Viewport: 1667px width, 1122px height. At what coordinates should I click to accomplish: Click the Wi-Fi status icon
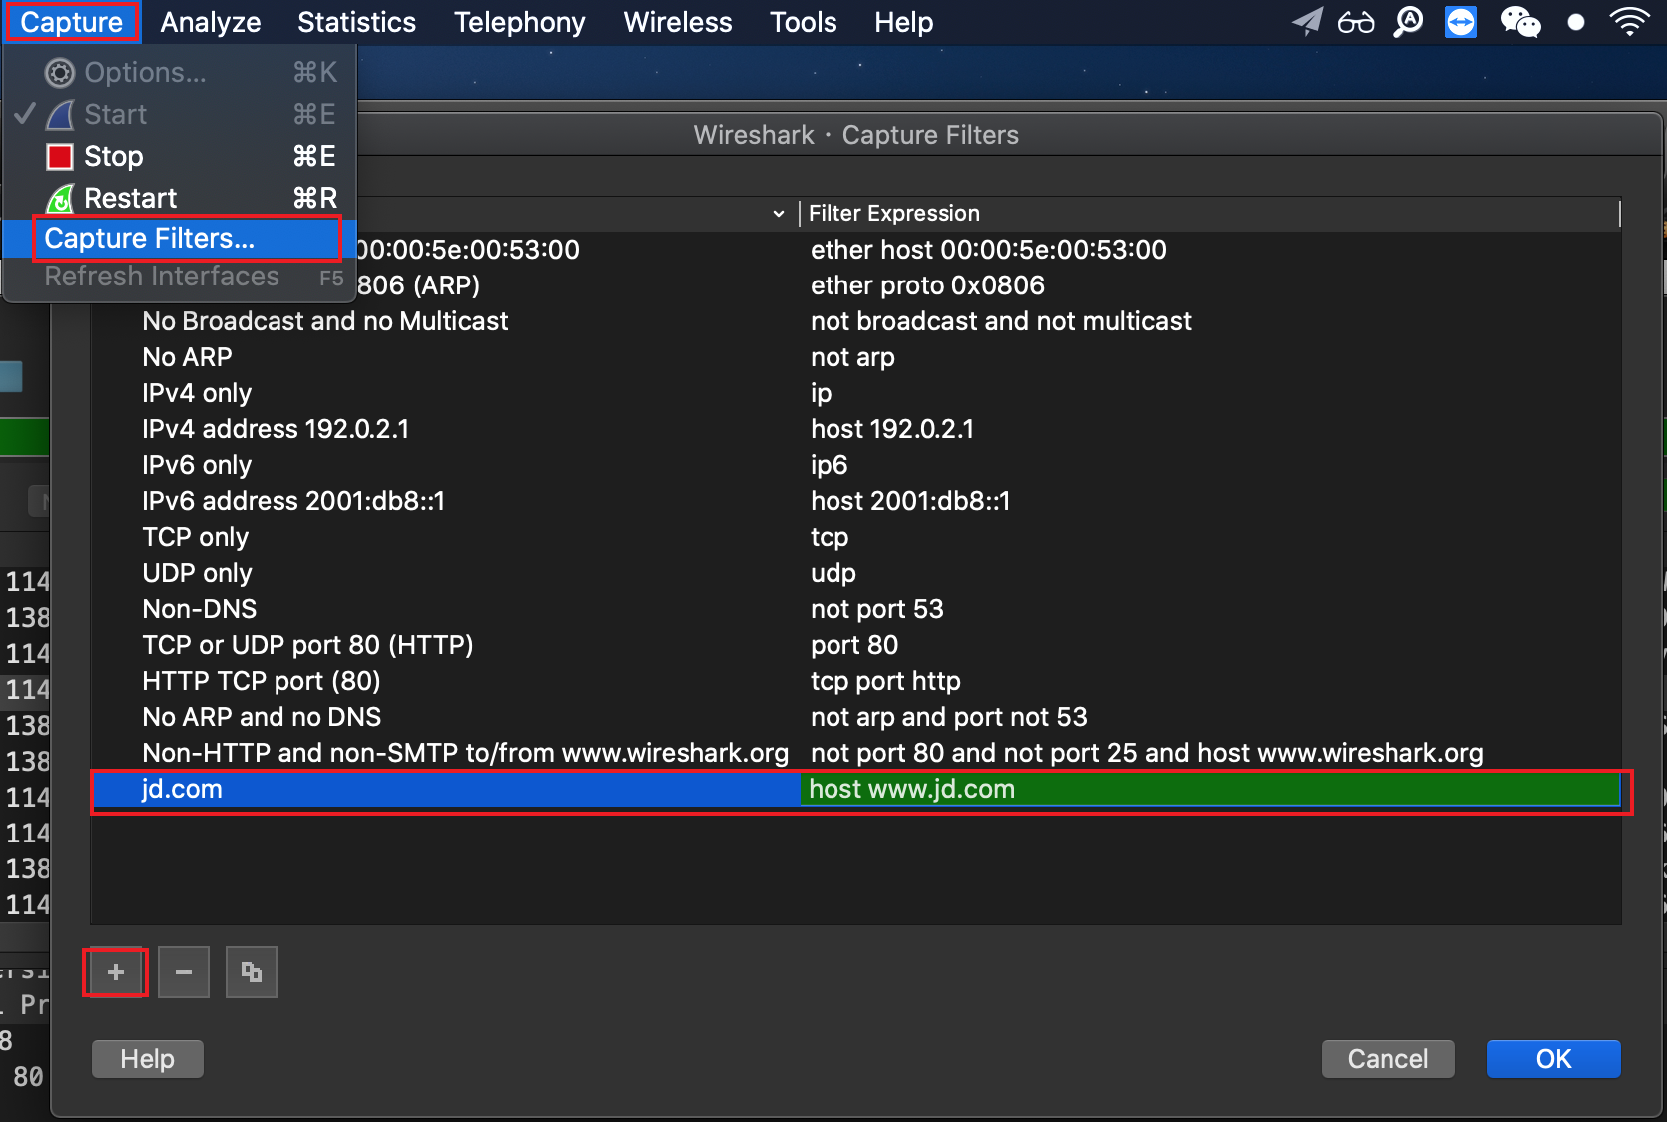tap(1629, 22)
